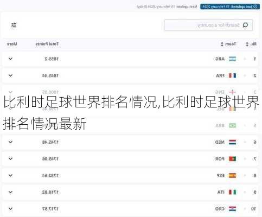Click the Next update date text
The image size is (262, 217).
tap(167, 7)
